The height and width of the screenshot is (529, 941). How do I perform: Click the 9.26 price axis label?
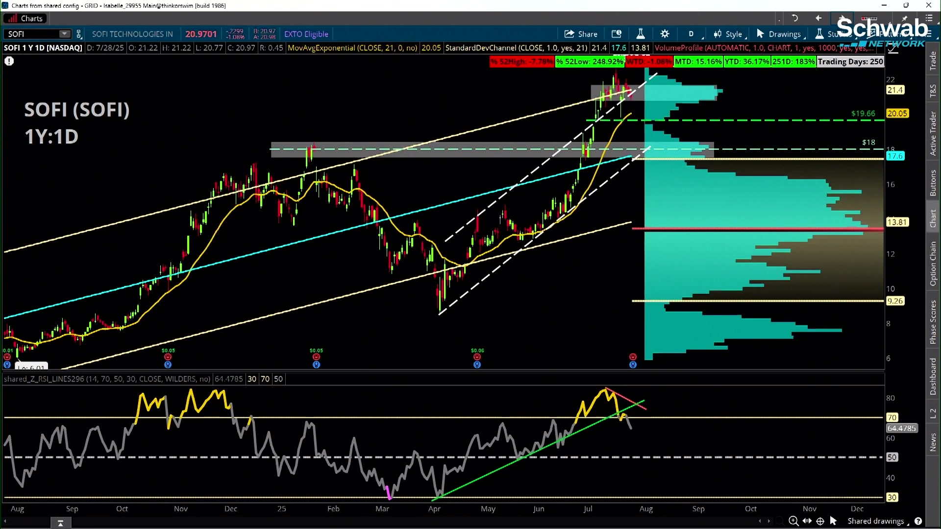click(x=895, y=301)
